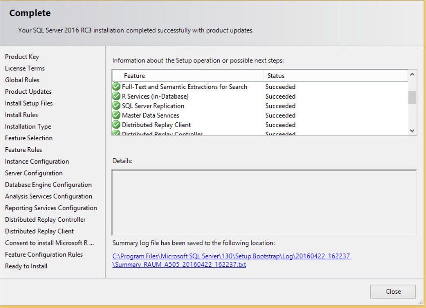Select the Server Configuration step
This screenshot has height=308, width=426.
click(34, 173)
